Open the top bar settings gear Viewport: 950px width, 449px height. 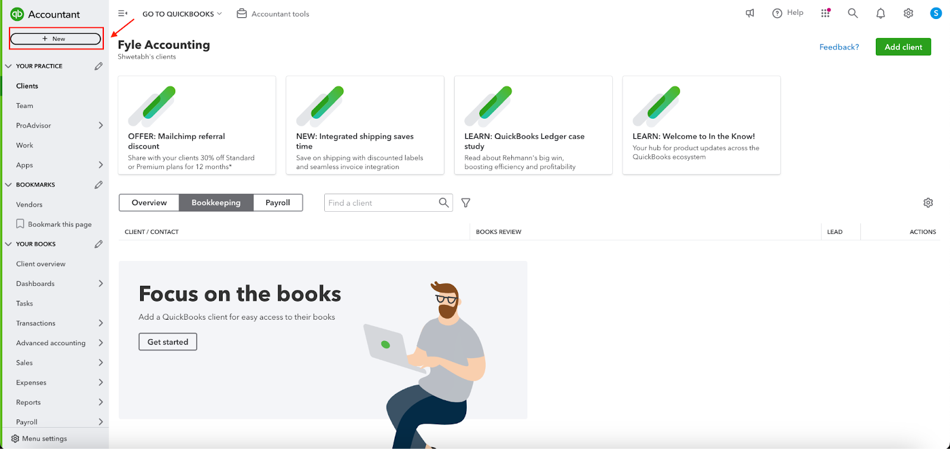[908, 13]
